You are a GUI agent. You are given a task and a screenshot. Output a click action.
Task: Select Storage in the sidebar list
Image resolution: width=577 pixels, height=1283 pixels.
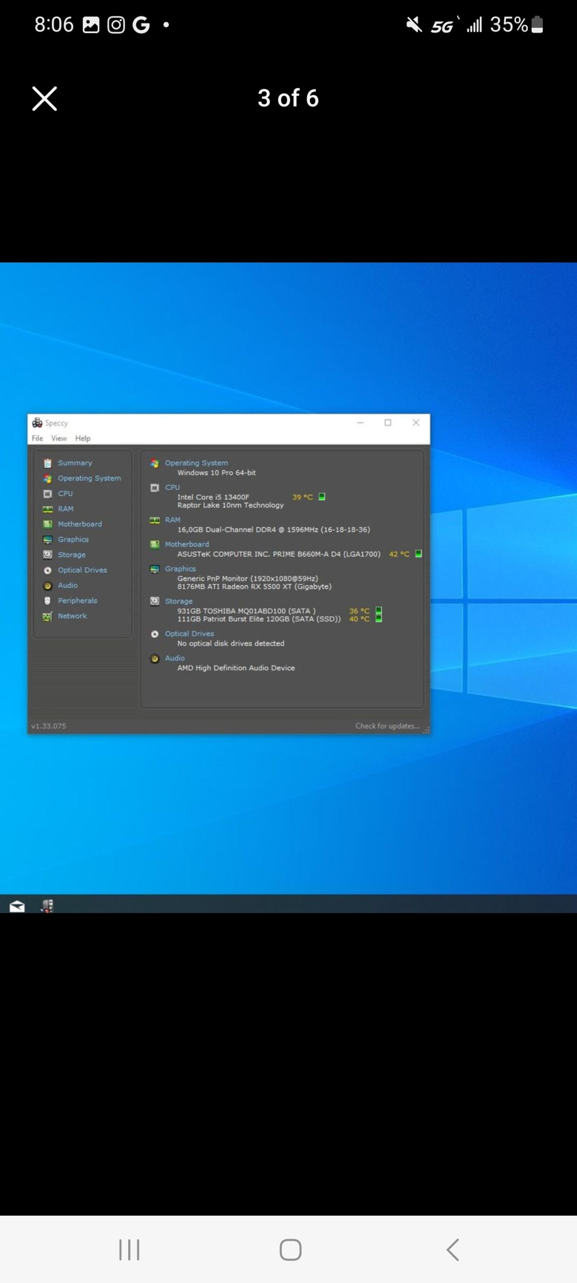[x=72, y=555]
